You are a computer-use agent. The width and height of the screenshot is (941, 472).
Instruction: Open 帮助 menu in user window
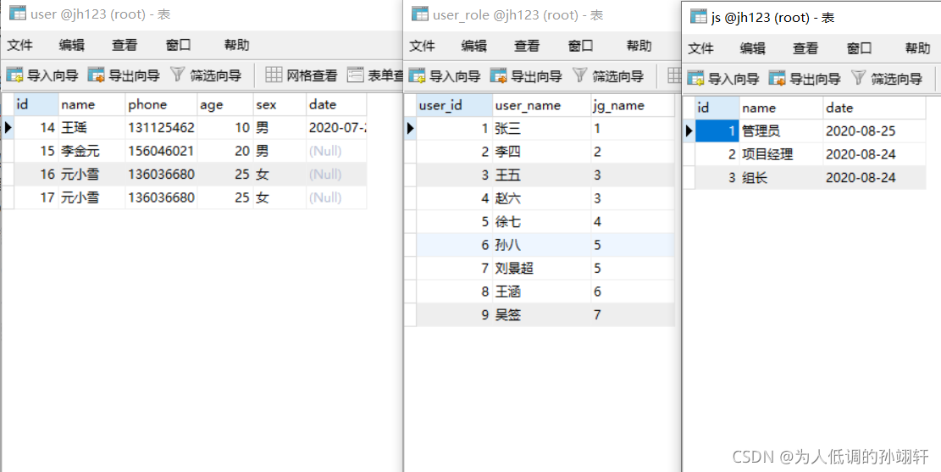coord(236,45)
